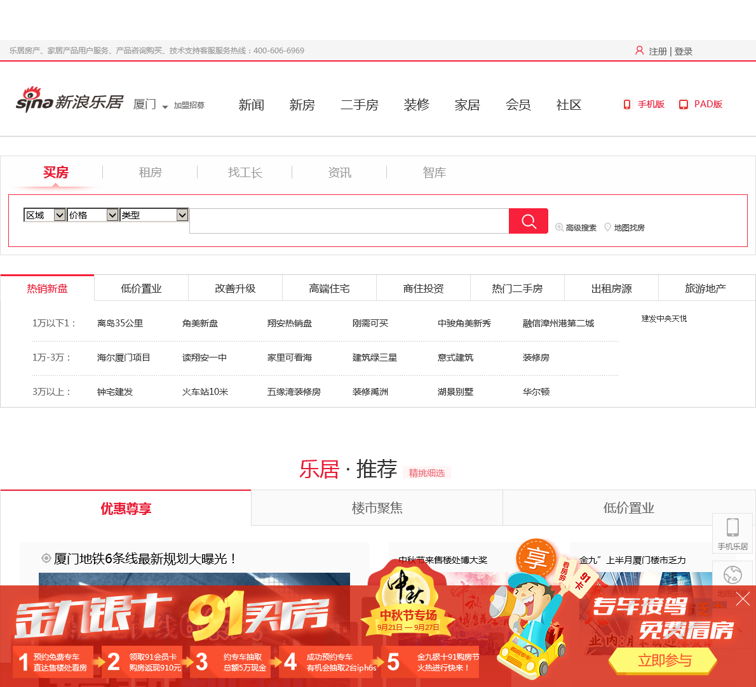
Task: Click the 离岛35公里 link
Action: click(120, 323)
